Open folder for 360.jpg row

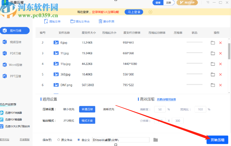click(213, 74)
